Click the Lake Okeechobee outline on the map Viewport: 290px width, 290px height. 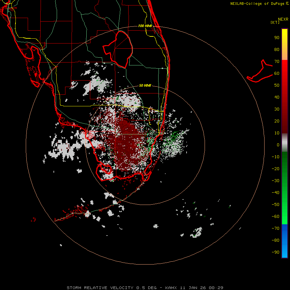(x=118, y=49)
